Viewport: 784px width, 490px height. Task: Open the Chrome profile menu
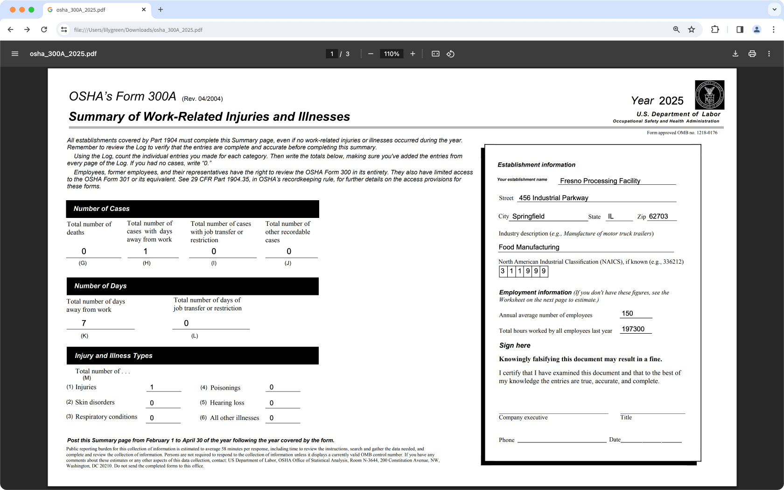click(x=756, y=29)
